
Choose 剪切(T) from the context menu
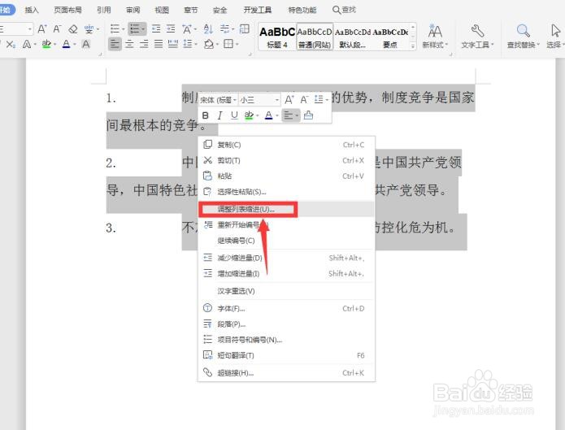(x=286, y=160)
